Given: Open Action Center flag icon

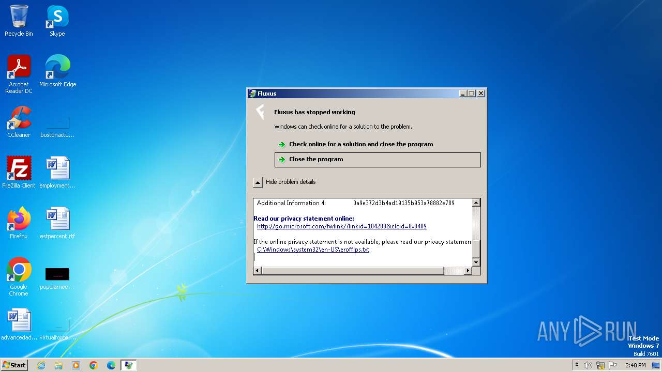Looking at the screenshot, I should click(x=613, y=365).
